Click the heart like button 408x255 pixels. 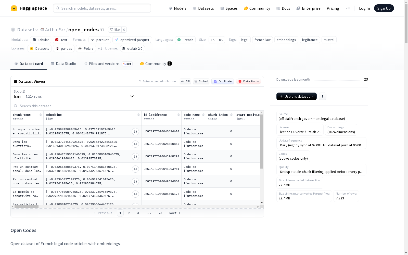pyautogui.click(x=115, y=30)
